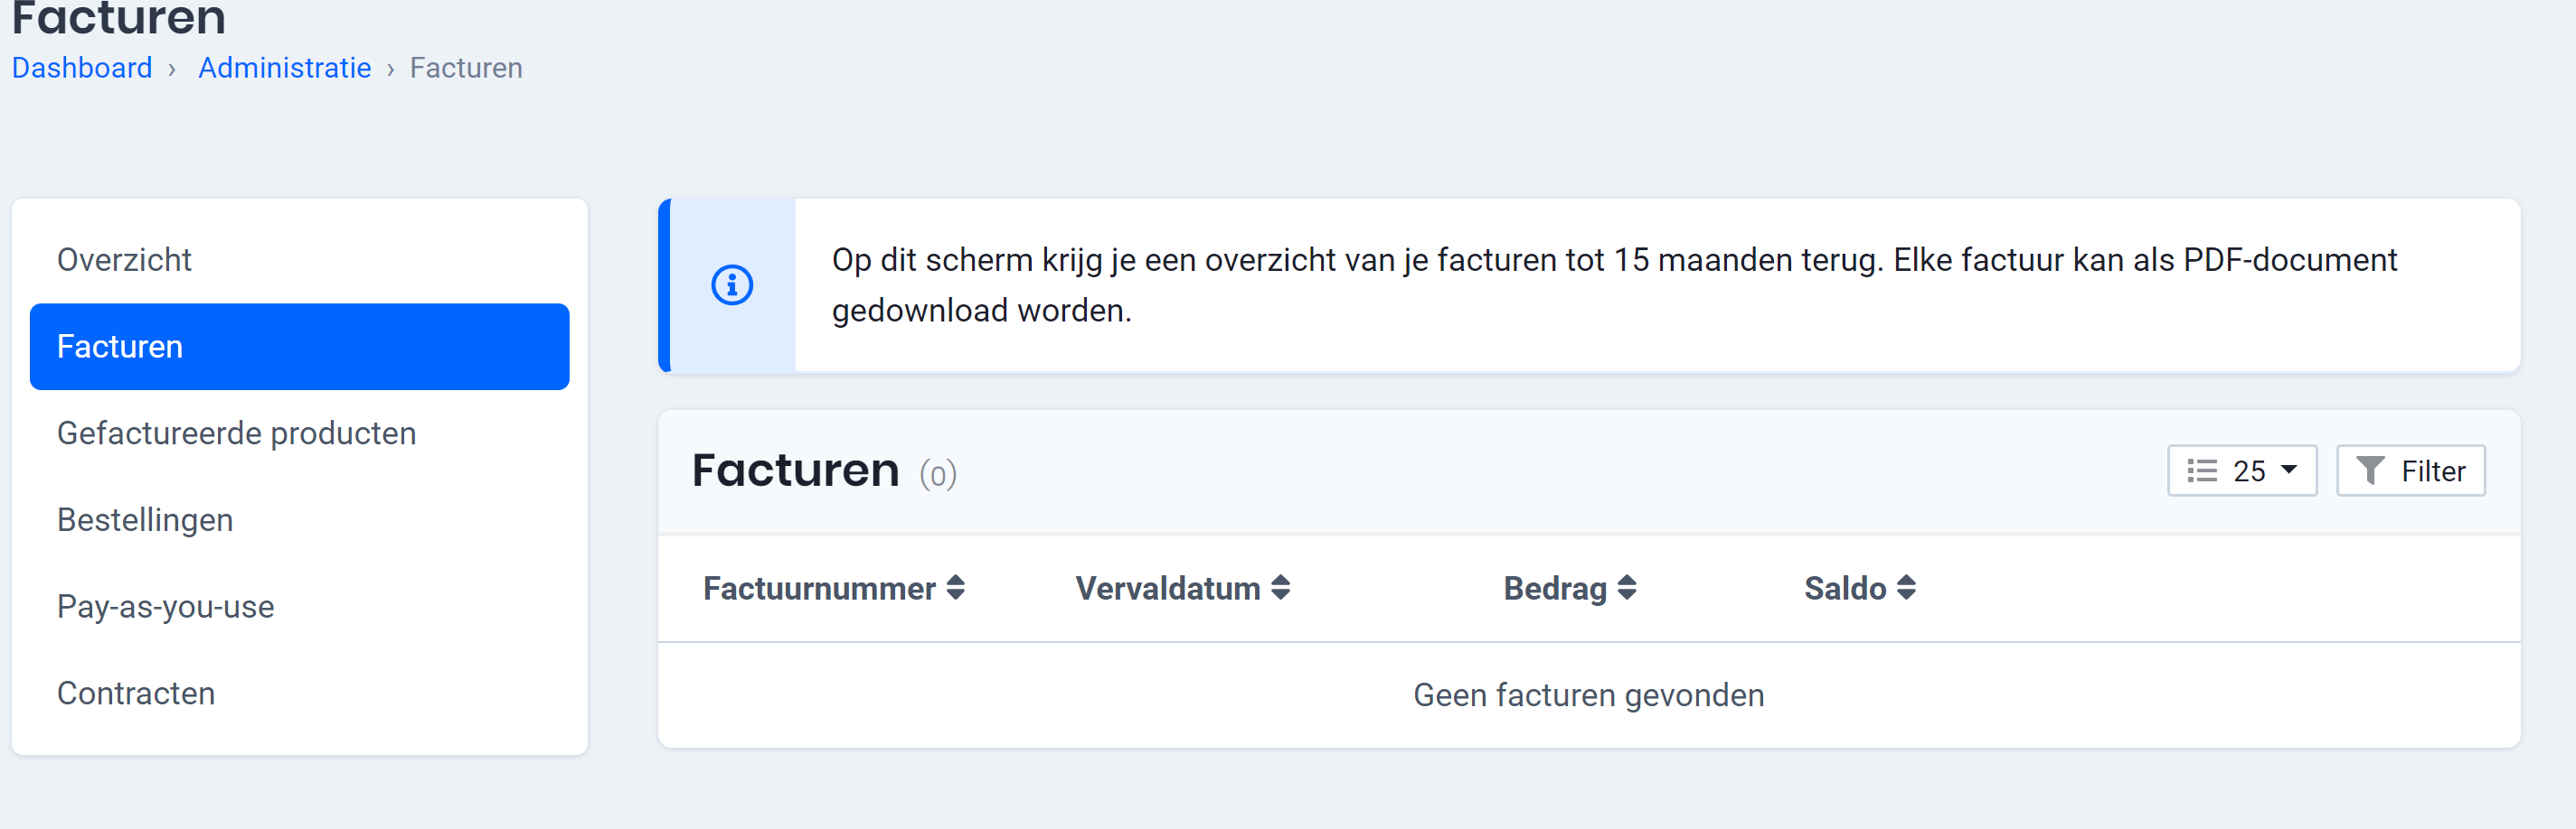Expand the Filter options panel
2576x829 pixels.
2411,470
